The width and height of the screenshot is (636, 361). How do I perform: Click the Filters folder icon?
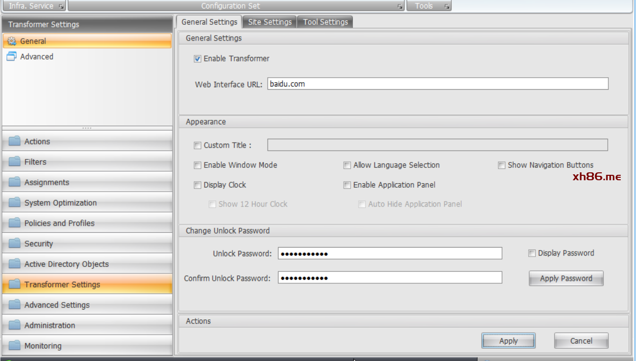click(15, 162)
